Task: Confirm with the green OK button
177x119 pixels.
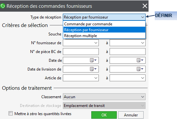Action: (104, 115)
